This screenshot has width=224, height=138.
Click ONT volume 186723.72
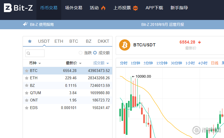tap(101, 100)
